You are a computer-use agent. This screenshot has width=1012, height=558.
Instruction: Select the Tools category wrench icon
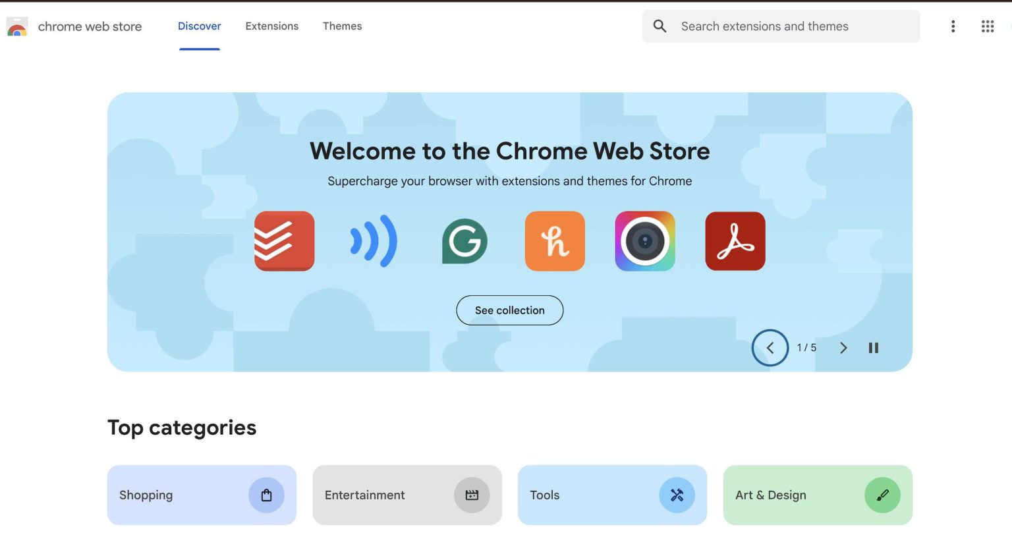point(677,495)
